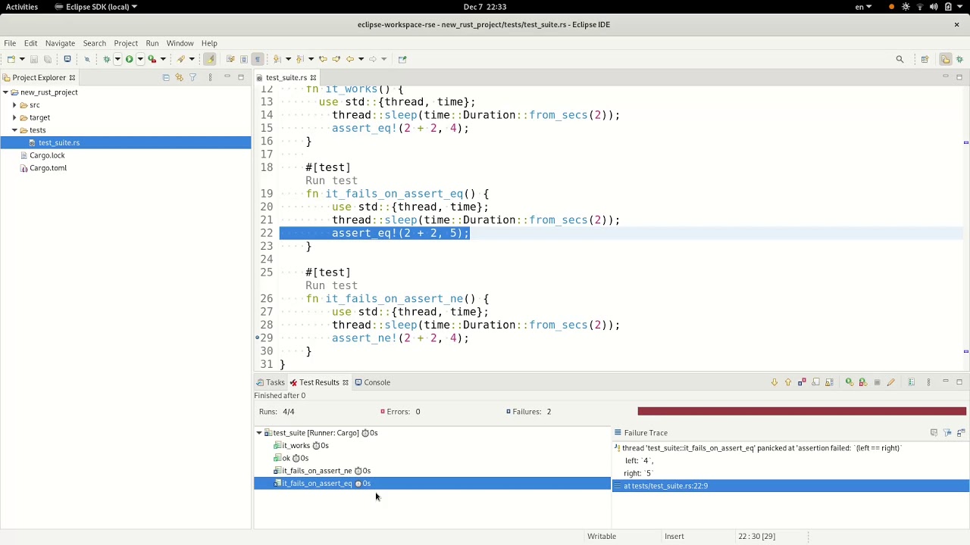Collapse All in Project Explorer
This screenshot has height=545, width=970.
166,77
